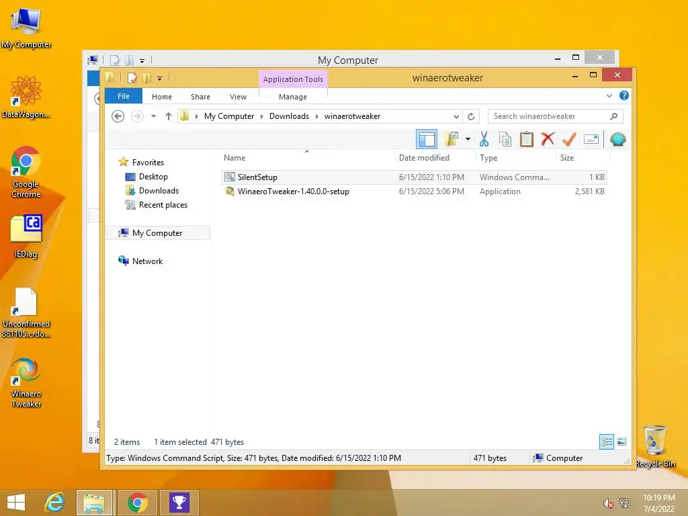Expand the ribbon with the chevron
688x516 pixels.
(x=609, y=95)
